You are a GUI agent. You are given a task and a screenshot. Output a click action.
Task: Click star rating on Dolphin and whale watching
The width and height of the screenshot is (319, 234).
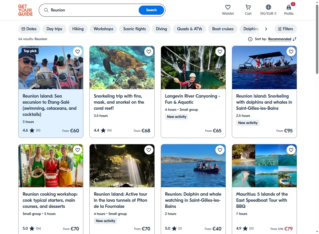(174, 228)
